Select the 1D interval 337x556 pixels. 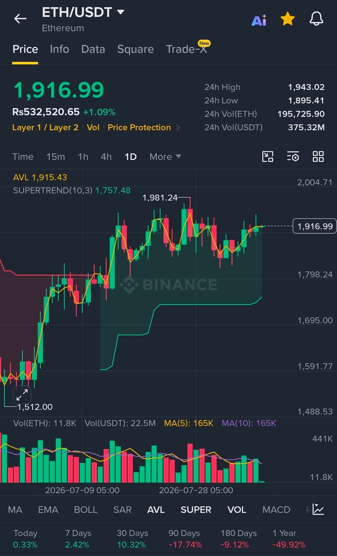(x=131, y=156)
